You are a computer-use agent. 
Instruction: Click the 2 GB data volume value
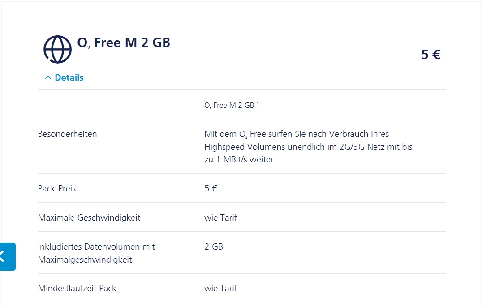point(214,246)
